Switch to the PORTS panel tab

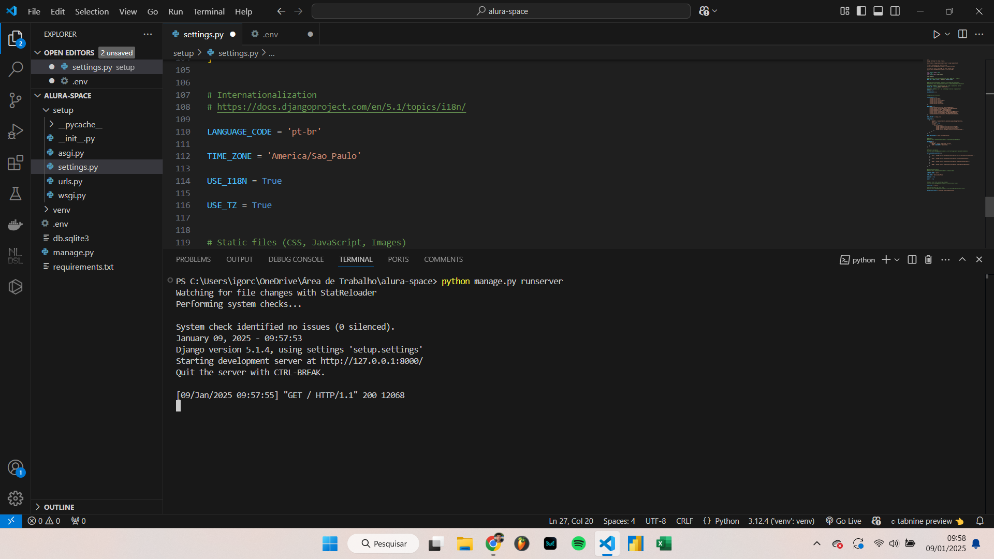tap(398, 259)
